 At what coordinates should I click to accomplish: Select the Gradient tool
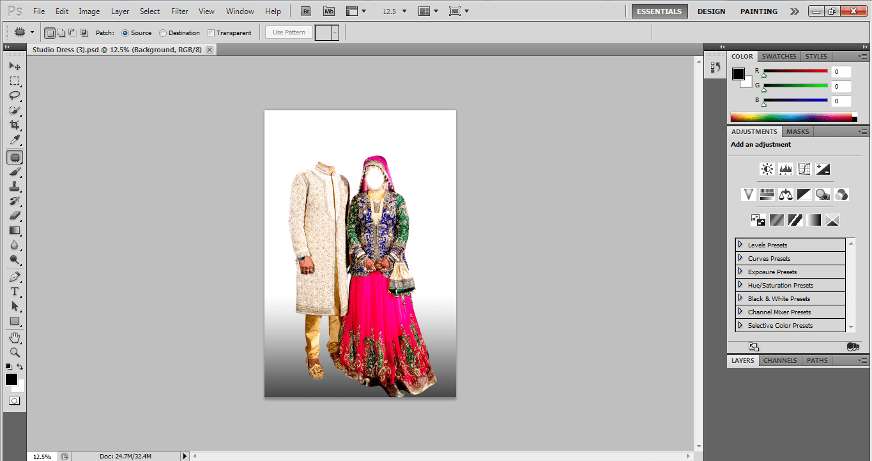15,230
